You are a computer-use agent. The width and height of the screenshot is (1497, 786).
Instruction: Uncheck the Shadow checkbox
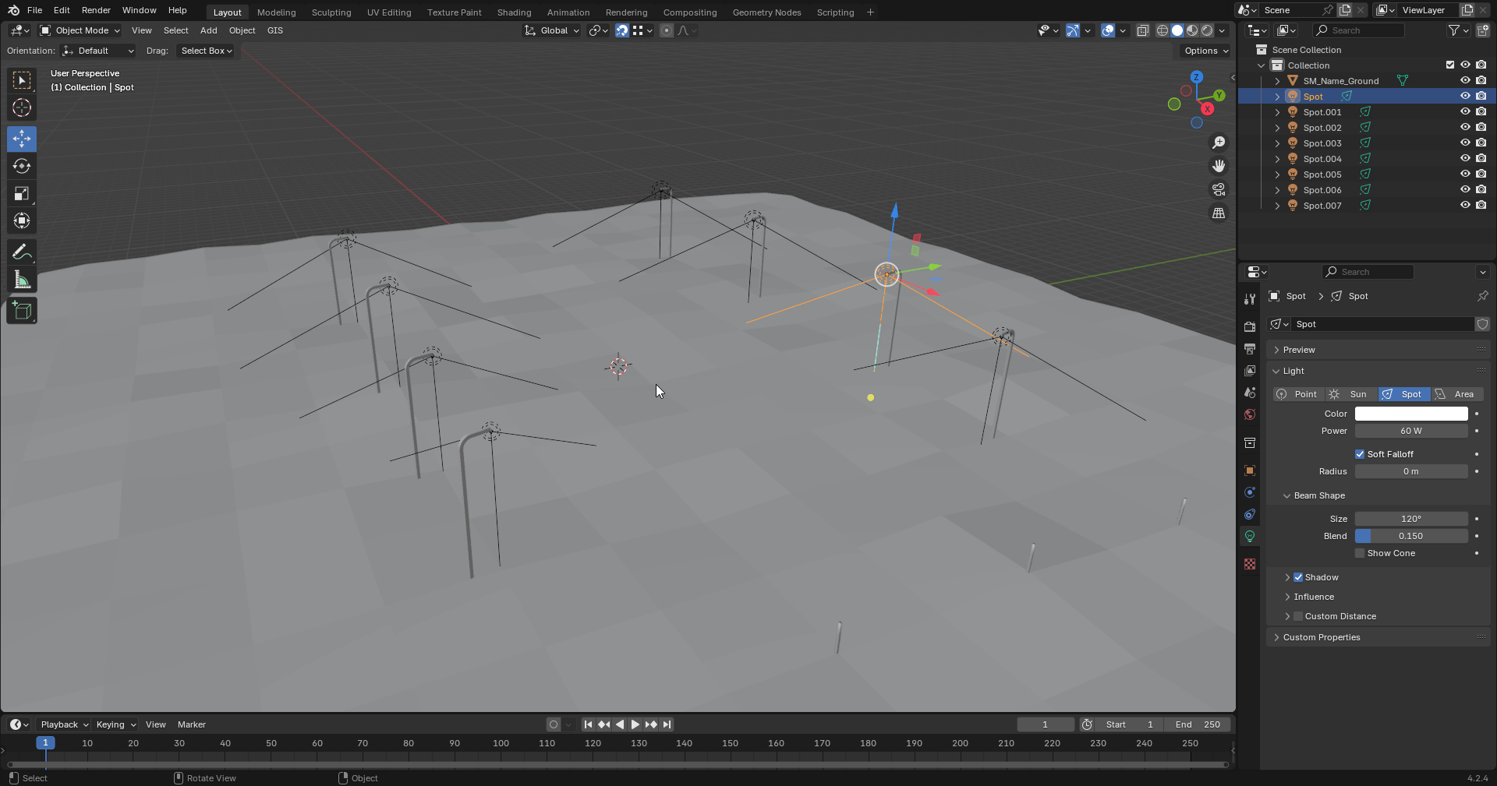1298,577
